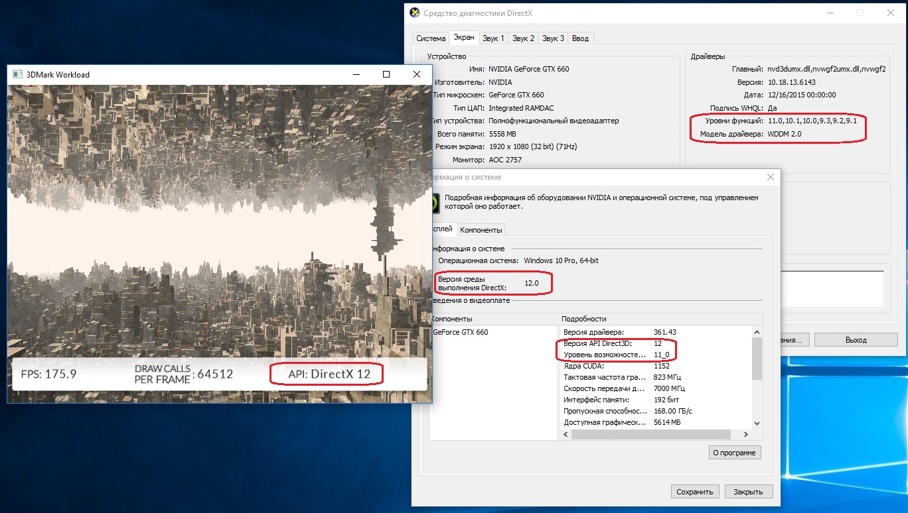Click the driver version 10.18.13.6143
This screenshot has height=513, width=908.
[793, 82]
